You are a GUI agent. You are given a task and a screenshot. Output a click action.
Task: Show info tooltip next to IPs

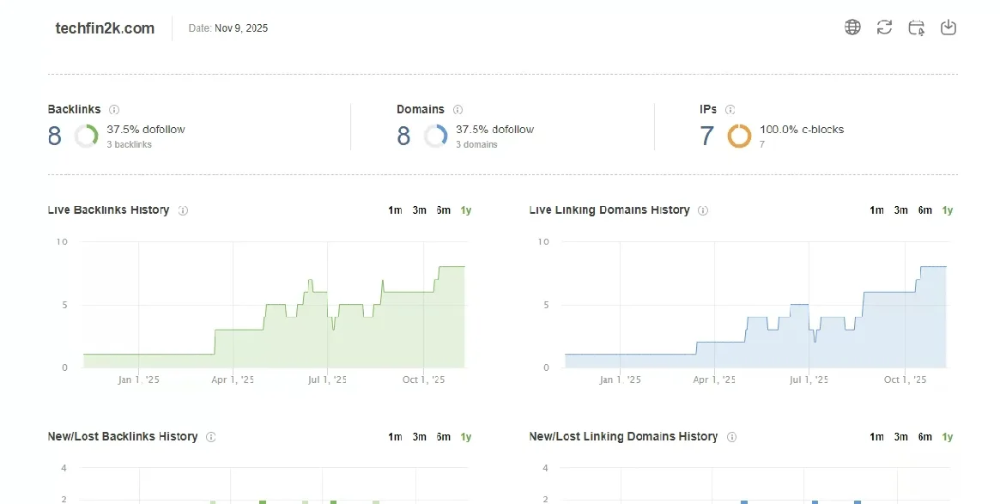coord(730,110)
